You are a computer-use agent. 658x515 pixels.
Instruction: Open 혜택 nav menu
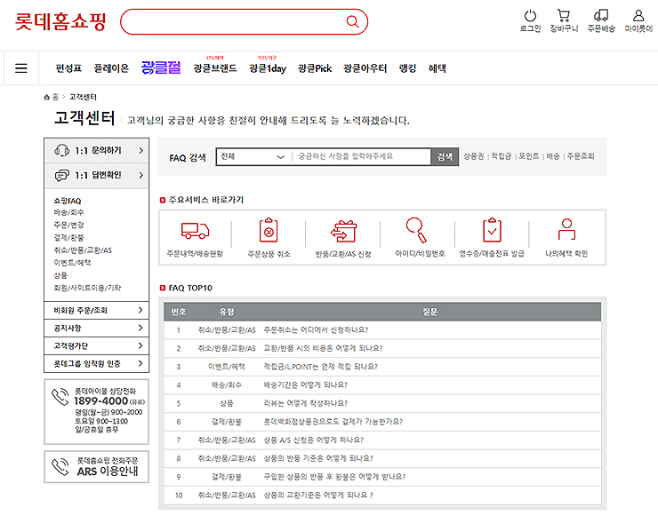(x=437, y=68)
